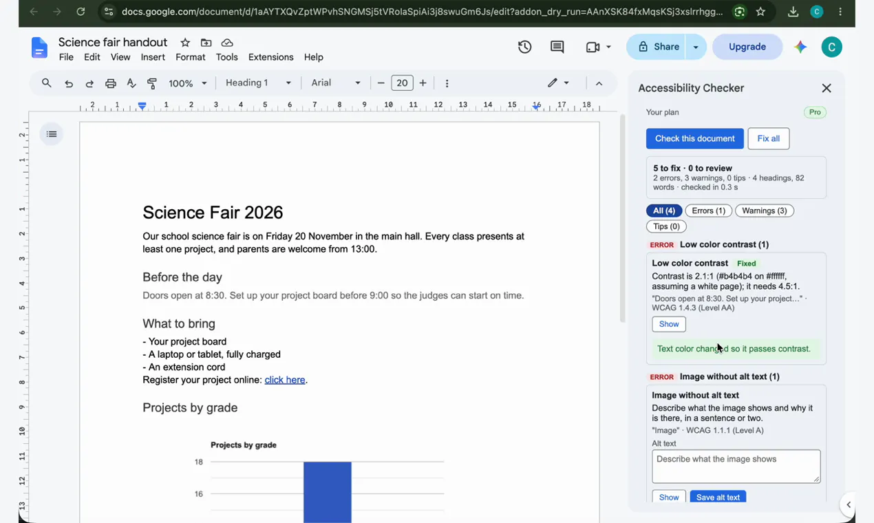
Task: Open the Arial font dropdown
Action: click(336, 83)
